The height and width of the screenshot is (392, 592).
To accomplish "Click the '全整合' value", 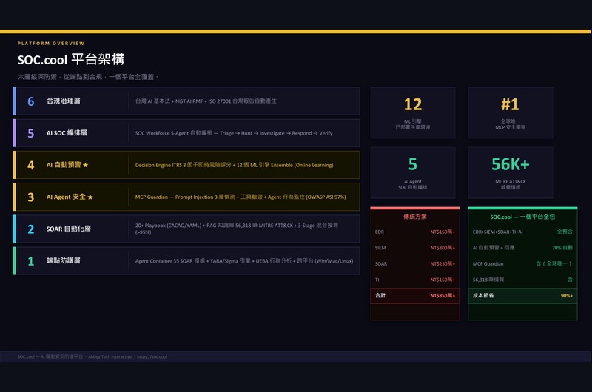I will click(x=565, y=232).
